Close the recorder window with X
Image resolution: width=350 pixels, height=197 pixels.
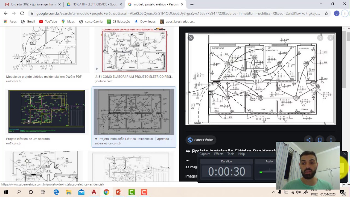[345, 154]
